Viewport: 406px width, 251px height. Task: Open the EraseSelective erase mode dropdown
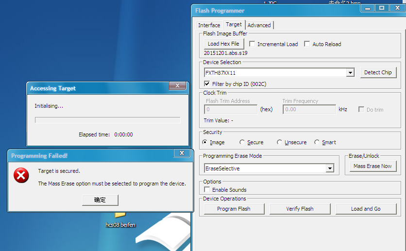(x=330, y=168)
